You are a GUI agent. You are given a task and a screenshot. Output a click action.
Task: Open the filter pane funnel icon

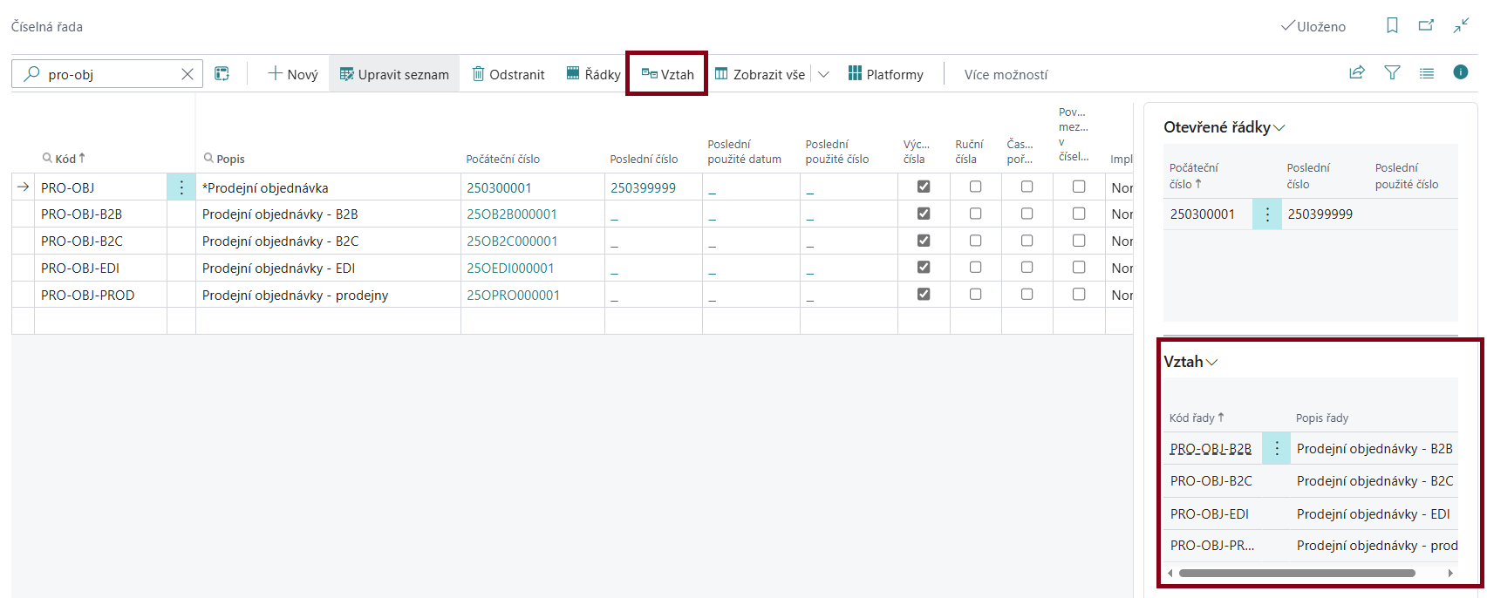tap(1392, 73)
